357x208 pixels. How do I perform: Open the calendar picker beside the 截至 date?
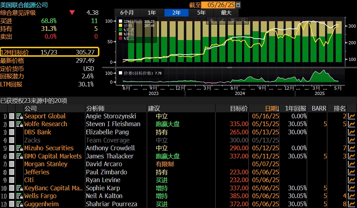238,5
